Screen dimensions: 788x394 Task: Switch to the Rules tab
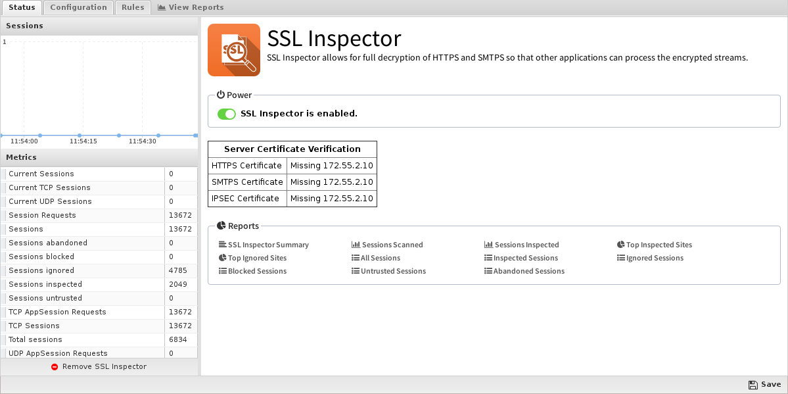click(x=133, y=7)
